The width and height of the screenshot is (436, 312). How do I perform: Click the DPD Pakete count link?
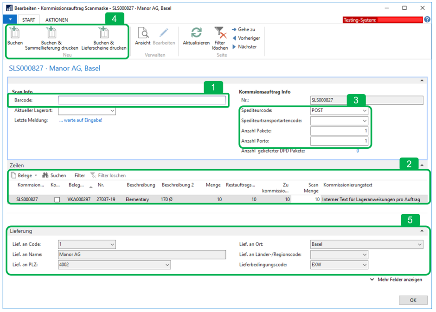click(x=358, y=151)
